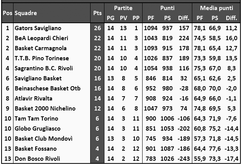Click the Media punti group header

(216, 8)
